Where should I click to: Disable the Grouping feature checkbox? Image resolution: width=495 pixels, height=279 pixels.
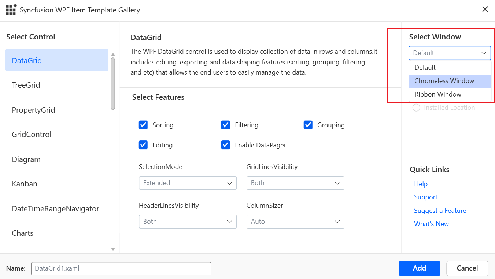(308, 125)
